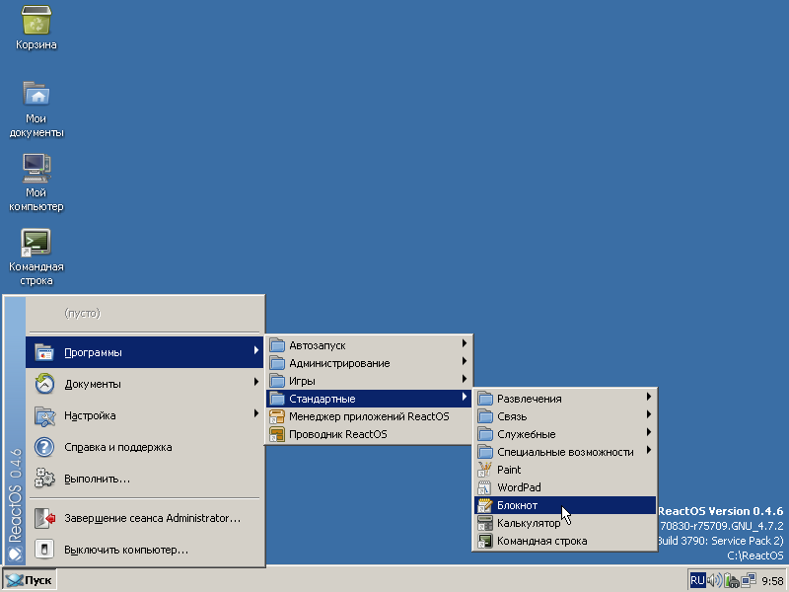The height and width of the screenshot is (592, 789).
Task: Expand the Настройка submenu arrow
Action: [x=256, y=413]
